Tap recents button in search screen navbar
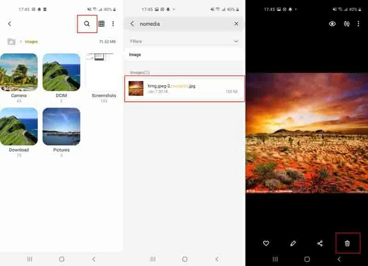The width and height of the screenshot is (368, 266). click(153, 259)
